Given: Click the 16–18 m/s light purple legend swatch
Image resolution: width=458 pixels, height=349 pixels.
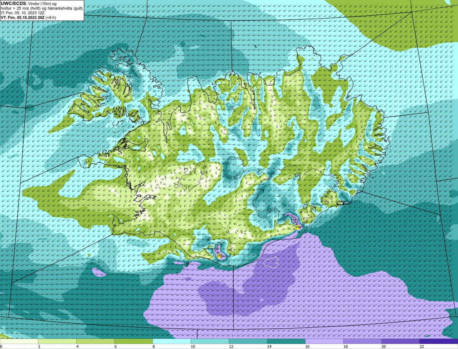Looking at the screenshot, I should coord(324,342).
